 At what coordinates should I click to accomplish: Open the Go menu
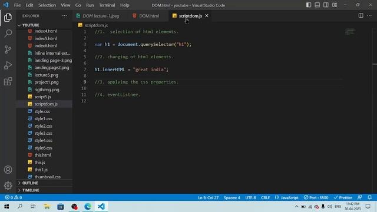click(x=78, y=5)
